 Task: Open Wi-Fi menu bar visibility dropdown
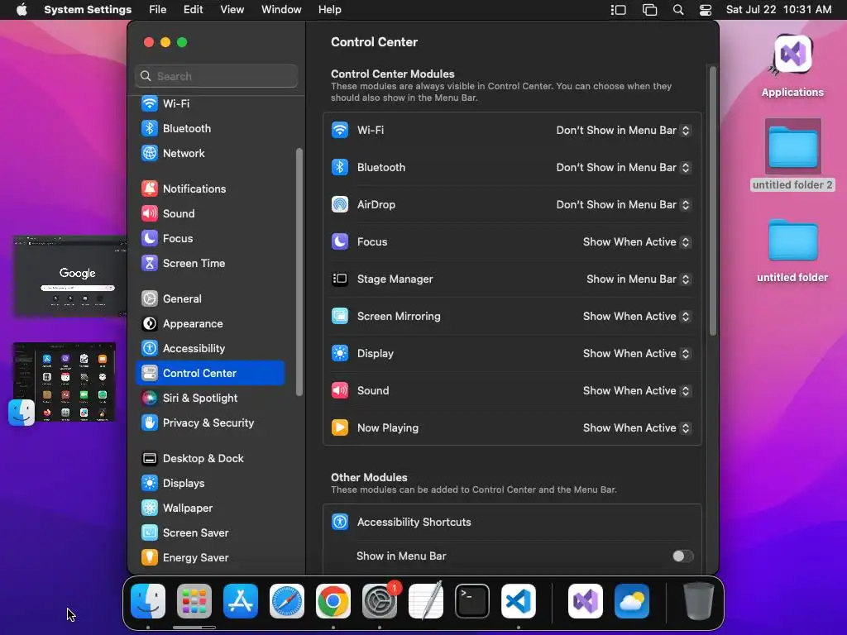tap(624, 130)
